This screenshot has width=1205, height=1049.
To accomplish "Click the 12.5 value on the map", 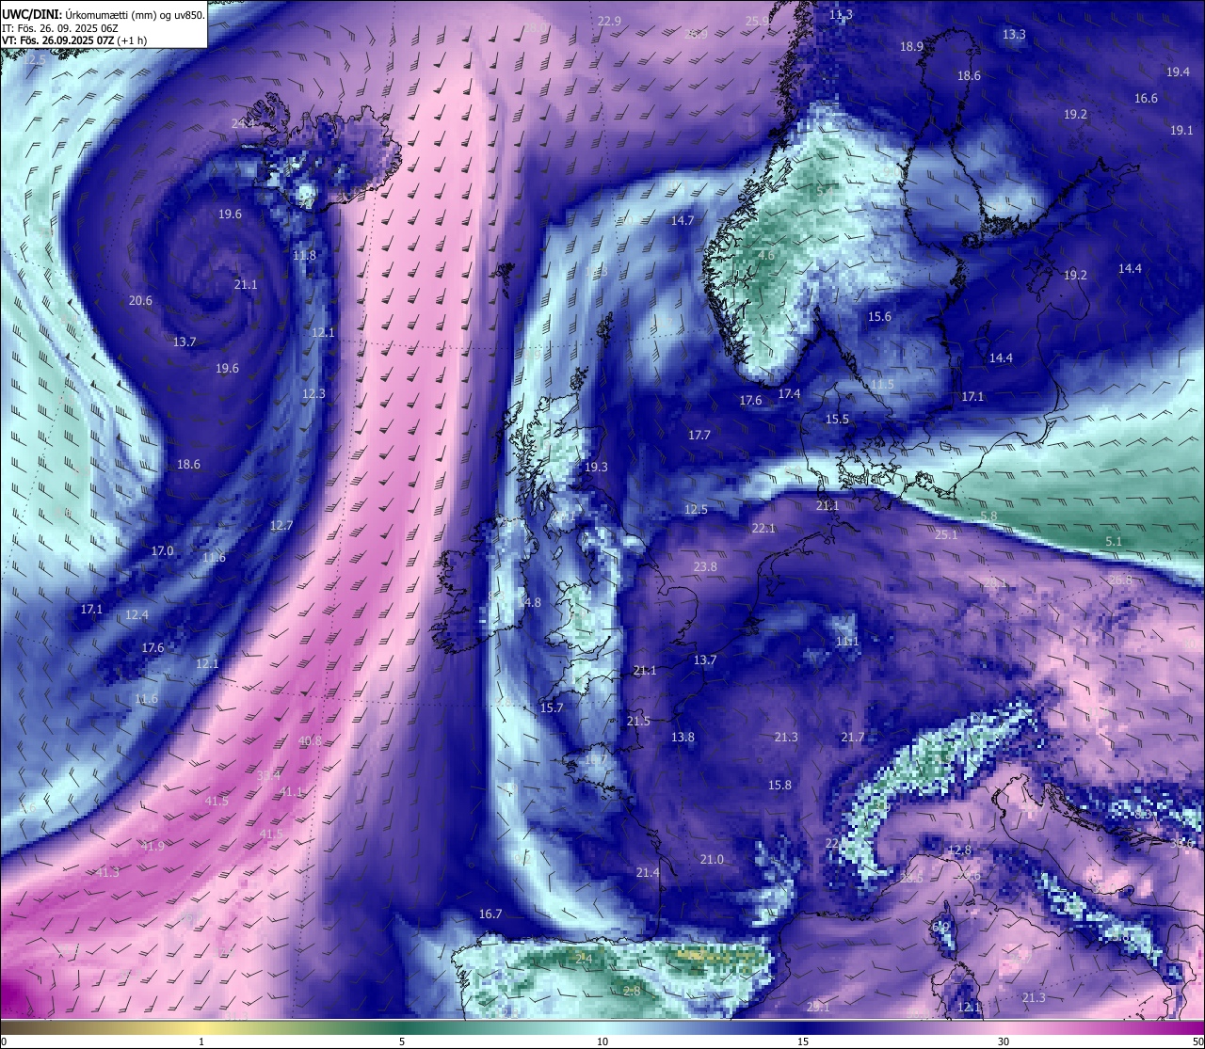I will [x=696, y=509].
